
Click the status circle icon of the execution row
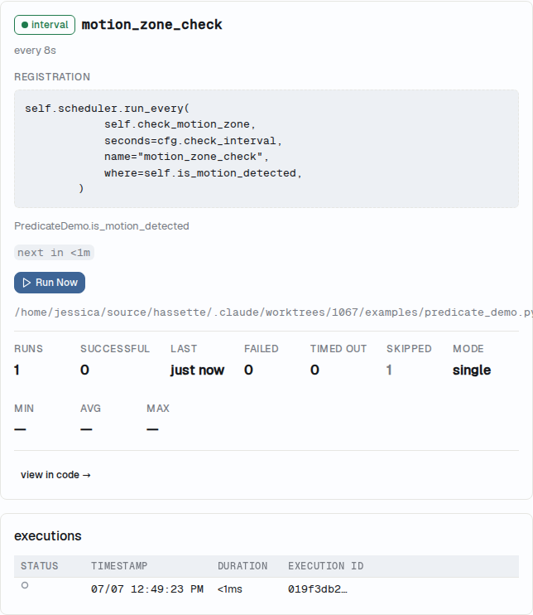pos(25,585)
